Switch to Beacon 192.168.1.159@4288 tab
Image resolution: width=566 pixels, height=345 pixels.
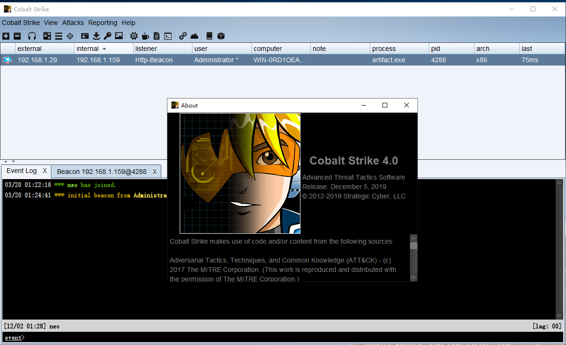[x=101, y=172]
